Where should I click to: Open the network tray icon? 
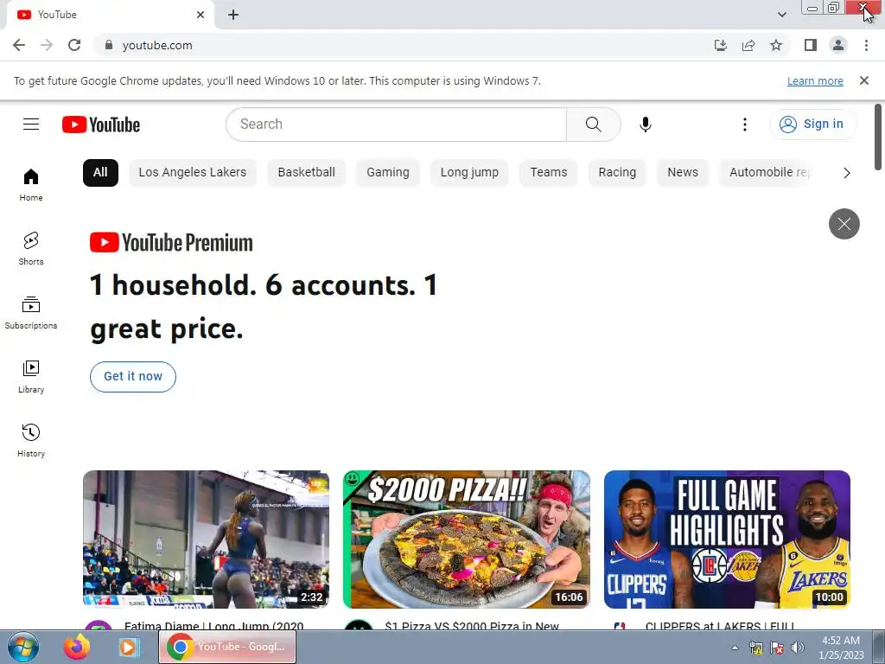click(x=755, y=648)
